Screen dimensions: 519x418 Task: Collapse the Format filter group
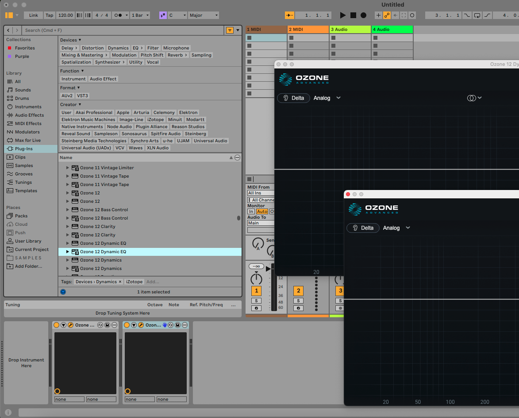click(78, 87)
